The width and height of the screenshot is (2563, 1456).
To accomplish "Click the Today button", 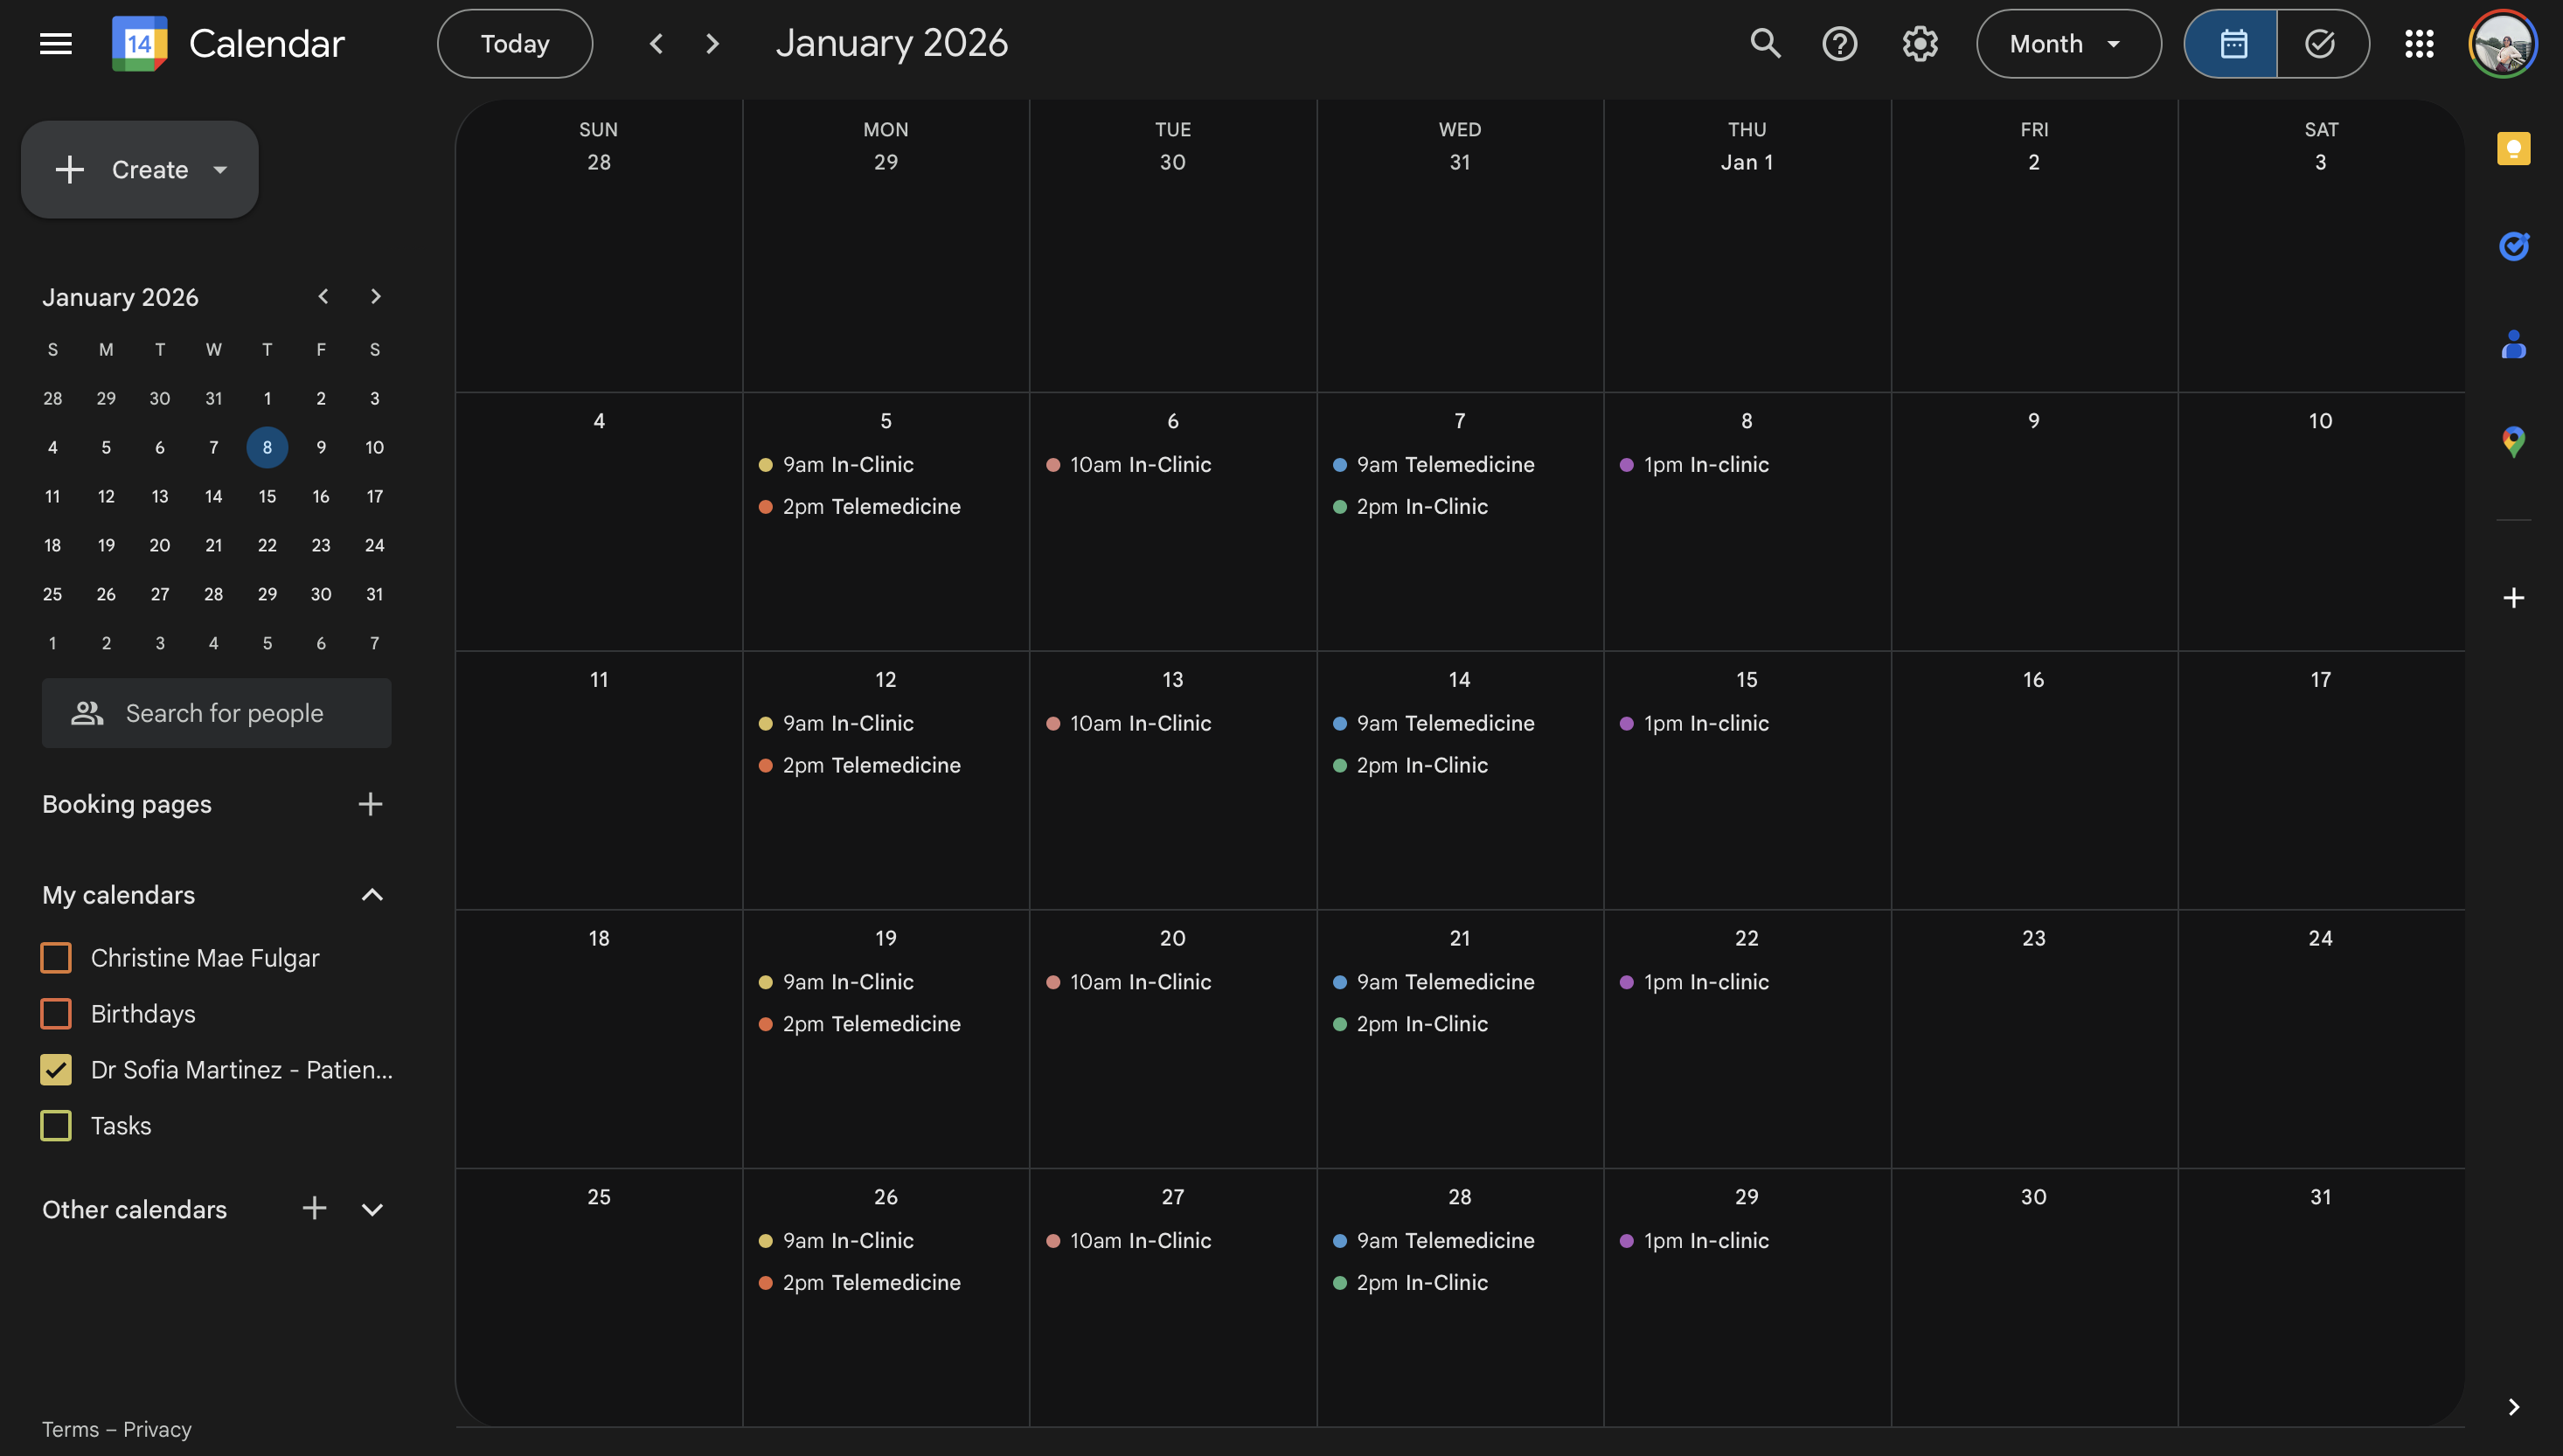I will click(514, 44).
